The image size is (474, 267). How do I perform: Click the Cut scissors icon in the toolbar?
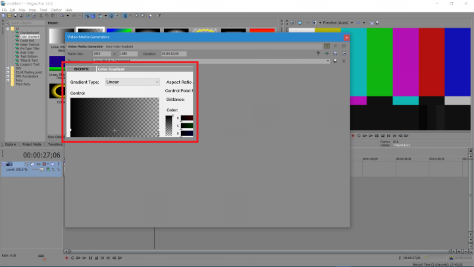click(x=41, y=16)
